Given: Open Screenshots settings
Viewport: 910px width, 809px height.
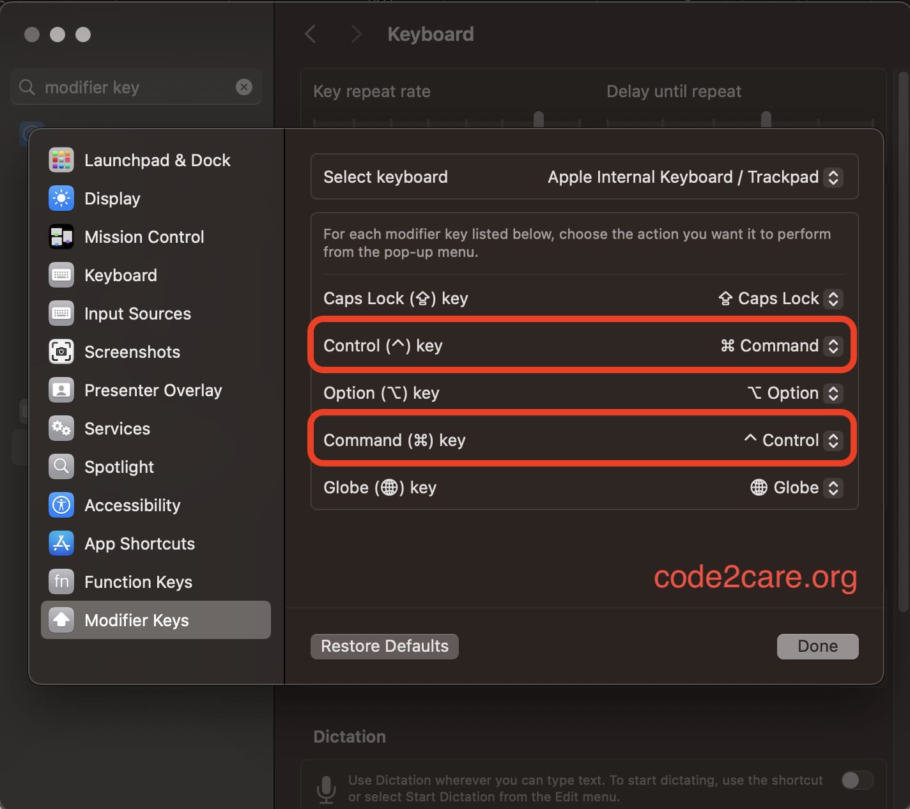Looking at the screenshot, I should (x=132, y=351).
